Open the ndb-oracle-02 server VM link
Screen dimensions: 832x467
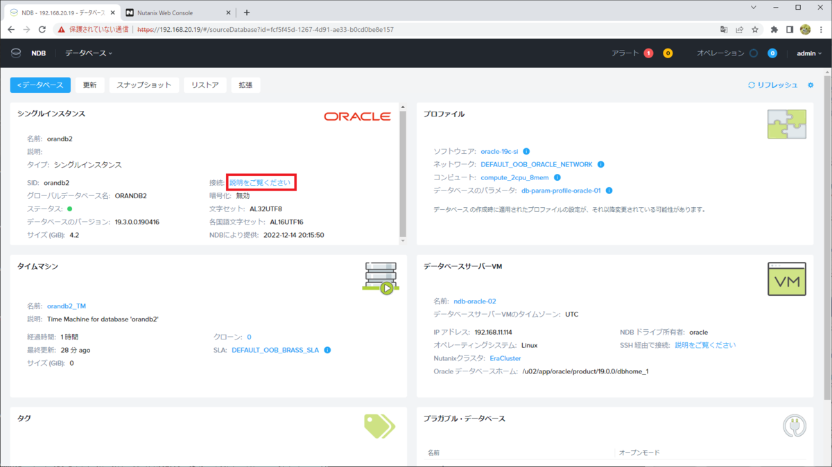[475, 301]
